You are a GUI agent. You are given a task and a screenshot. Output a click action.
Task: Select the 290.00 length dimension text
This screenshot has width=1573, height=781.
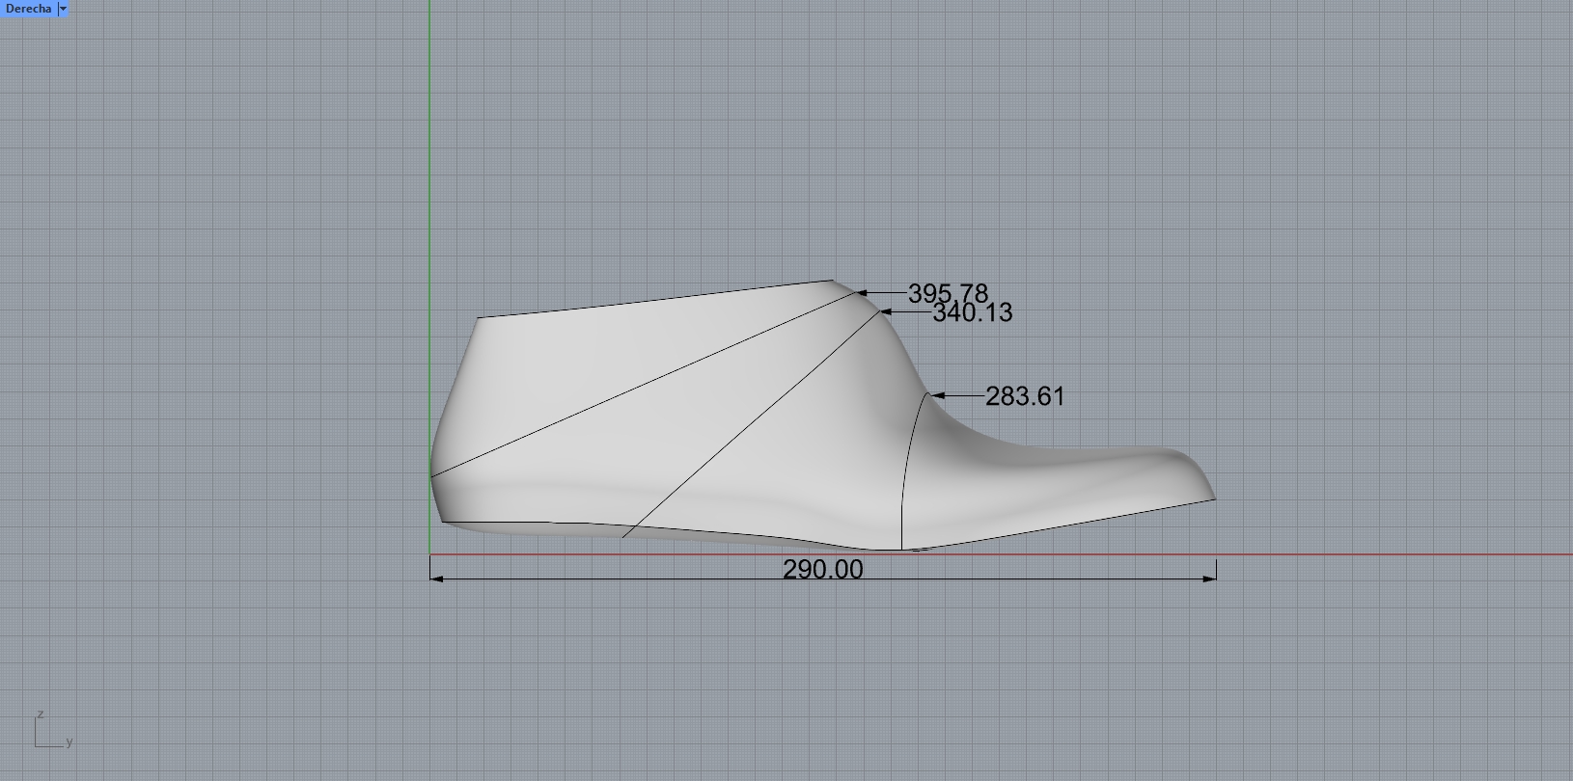click(x=822, y=570)
